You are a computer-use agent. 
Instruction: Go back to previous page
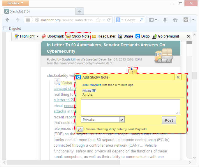click(7, 20)
